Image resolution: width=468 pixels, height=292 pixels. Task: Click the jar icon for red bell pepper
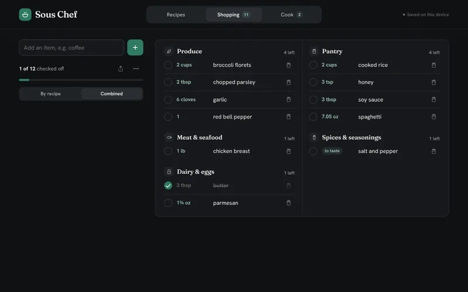click(x=288, y=117)
